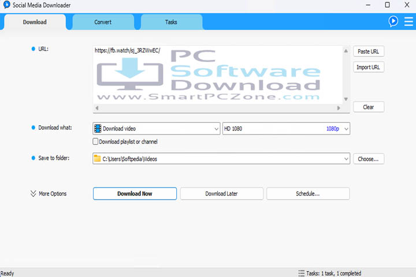Switch to the Tasks tab

click(x=171, y=22)
